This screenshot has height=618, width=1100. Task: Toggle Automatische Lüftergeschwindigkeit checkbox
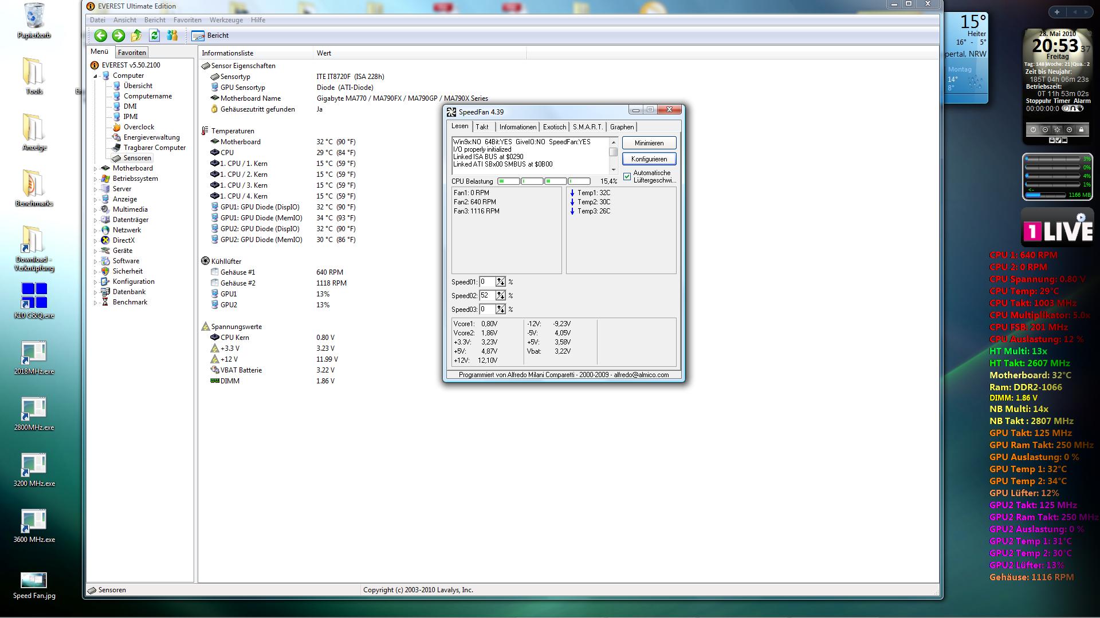tap(627, 176)
